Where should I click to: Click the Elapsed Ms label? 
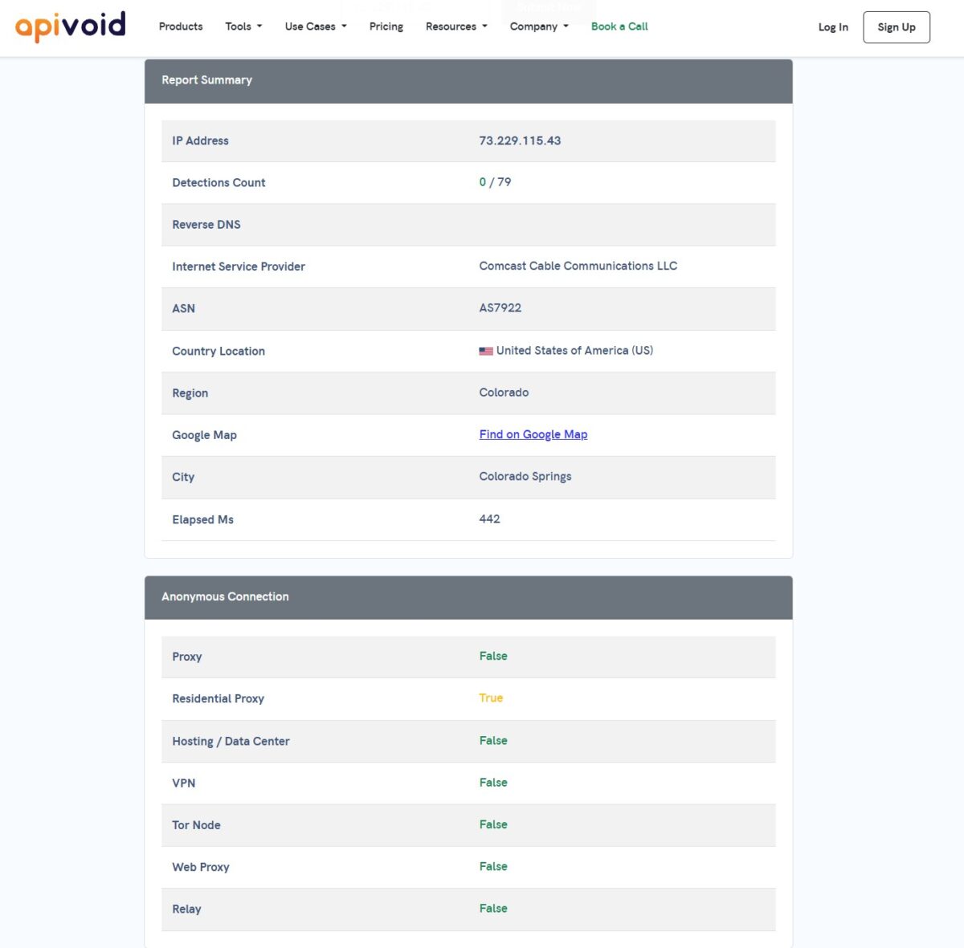202,519
